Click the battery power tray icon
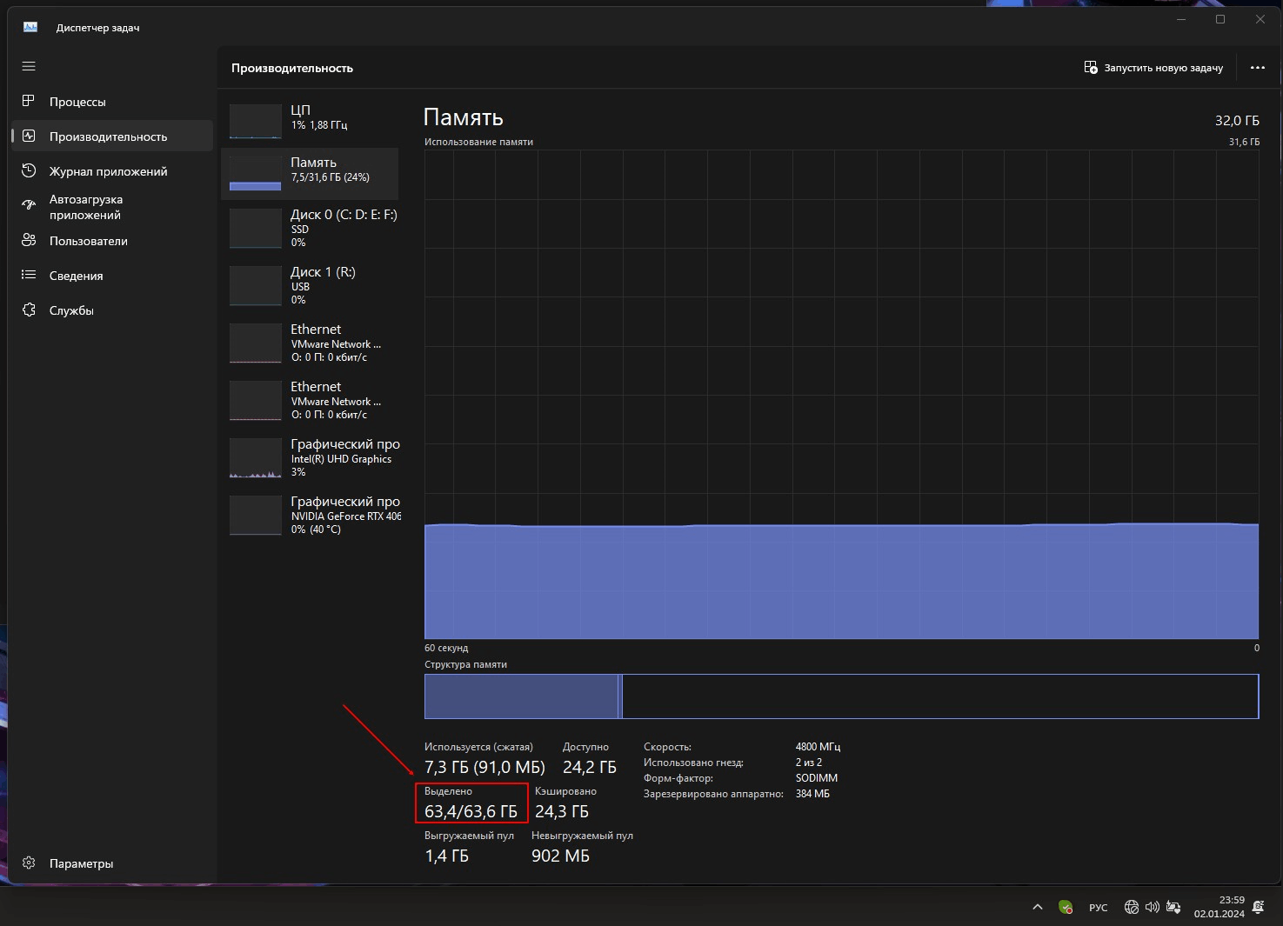 [x=1173, y=907]
